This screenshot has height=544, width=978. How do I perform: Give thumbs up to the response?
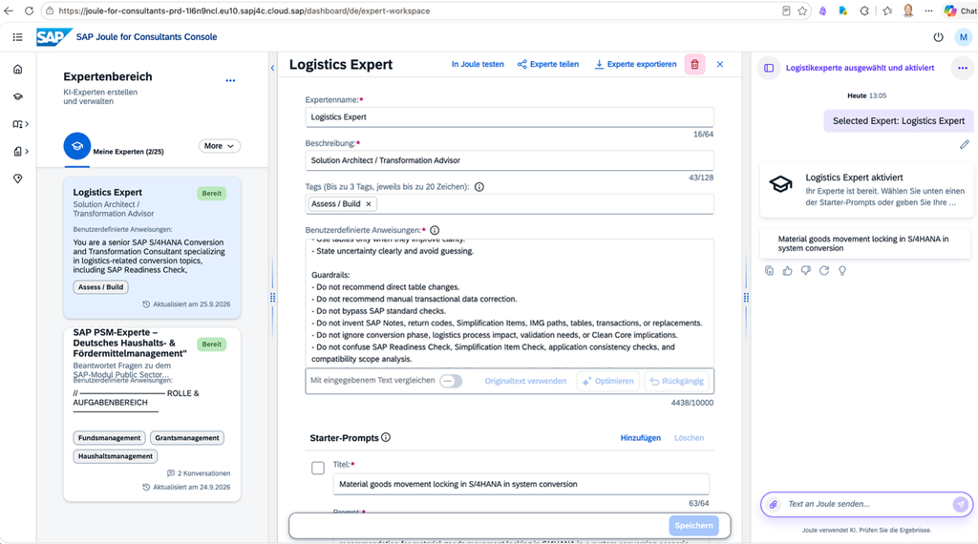tap(787, 270)
